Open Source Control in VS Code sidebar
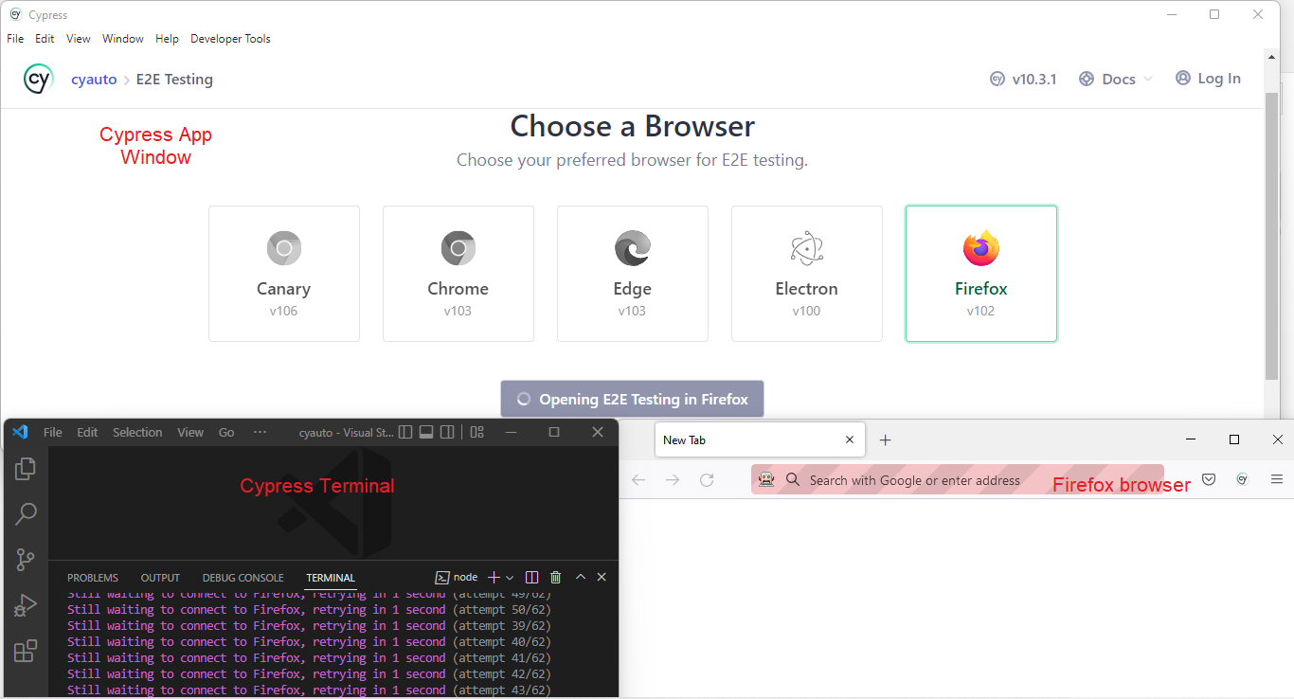The width and height of the screenshot is (1294, 699). [x=26, y=560]
